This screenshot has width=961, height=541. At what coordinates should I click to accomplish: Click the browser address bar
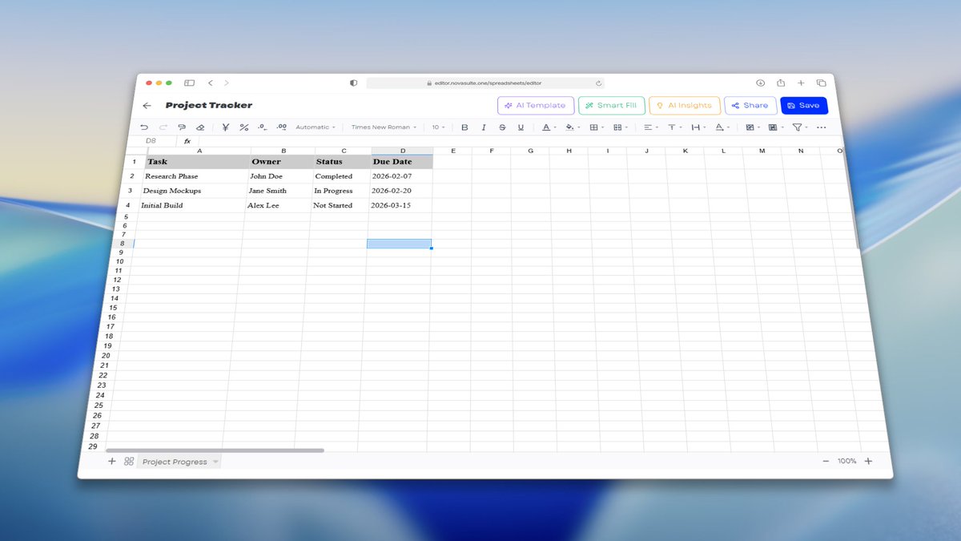click(x=485, y=83)
